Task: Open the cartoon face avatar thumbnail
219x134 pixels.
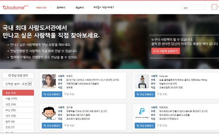Action: tap(49, 113)
